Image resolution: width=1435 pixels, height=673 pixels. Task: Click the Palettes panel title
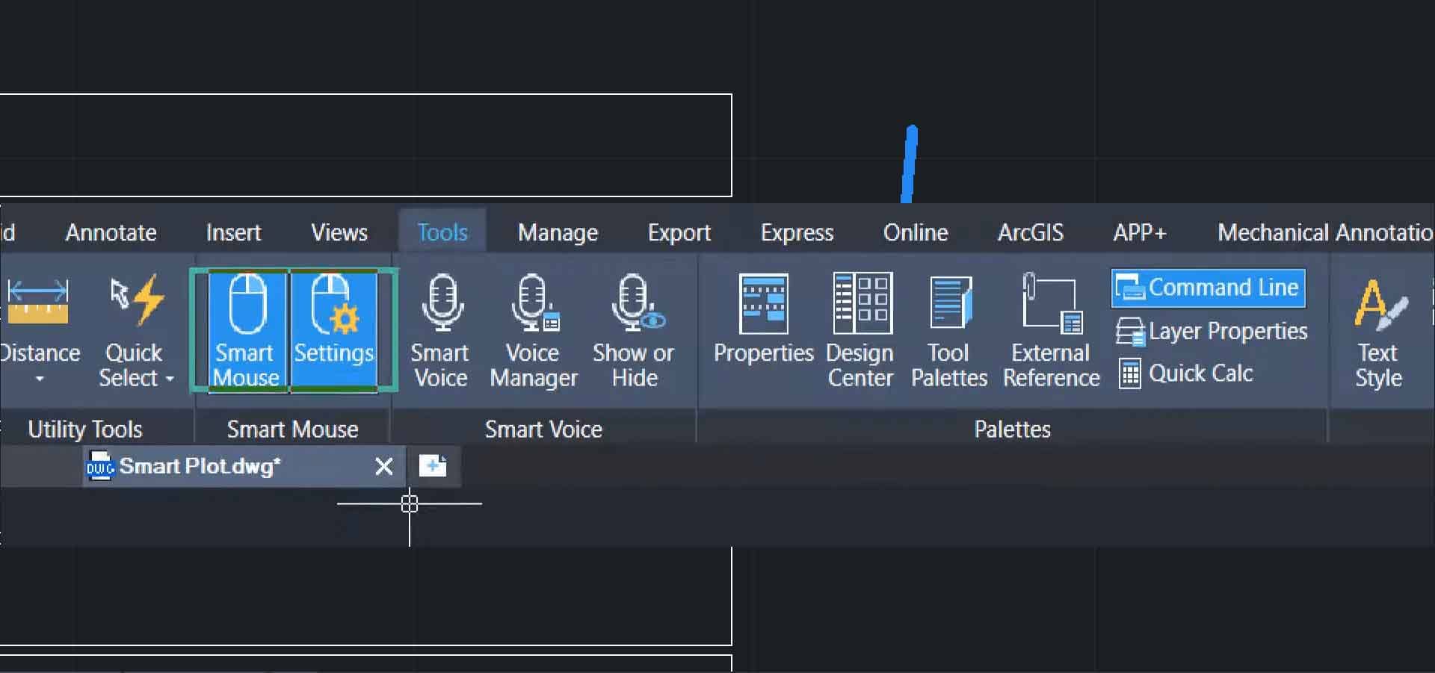pyautogui.click(x=1012, y=429)
